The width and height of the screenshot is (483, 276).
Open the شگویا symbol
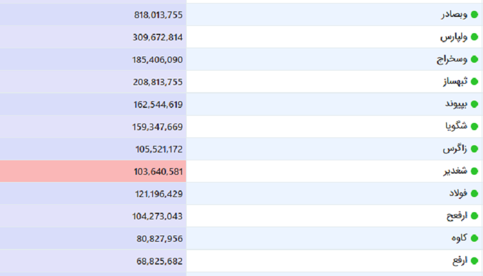coord(456,126)
